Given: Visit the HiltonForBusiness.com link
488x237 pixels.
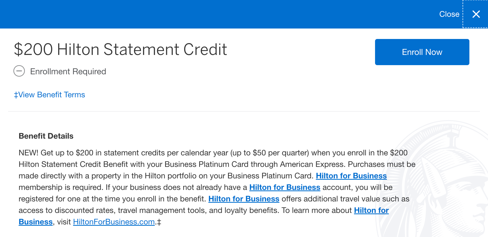Looking at the screenshot, I should pos(114,222).
